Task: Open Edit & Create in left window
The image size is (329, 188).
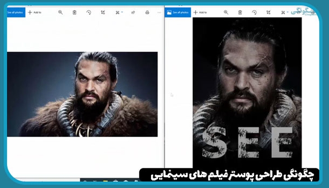Action: (118, 13)
